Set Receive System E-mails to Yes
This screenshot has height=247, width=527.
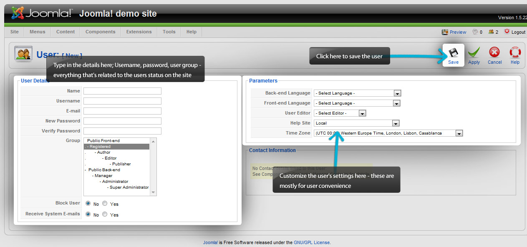pyautogui.click(x=105, y=215)
